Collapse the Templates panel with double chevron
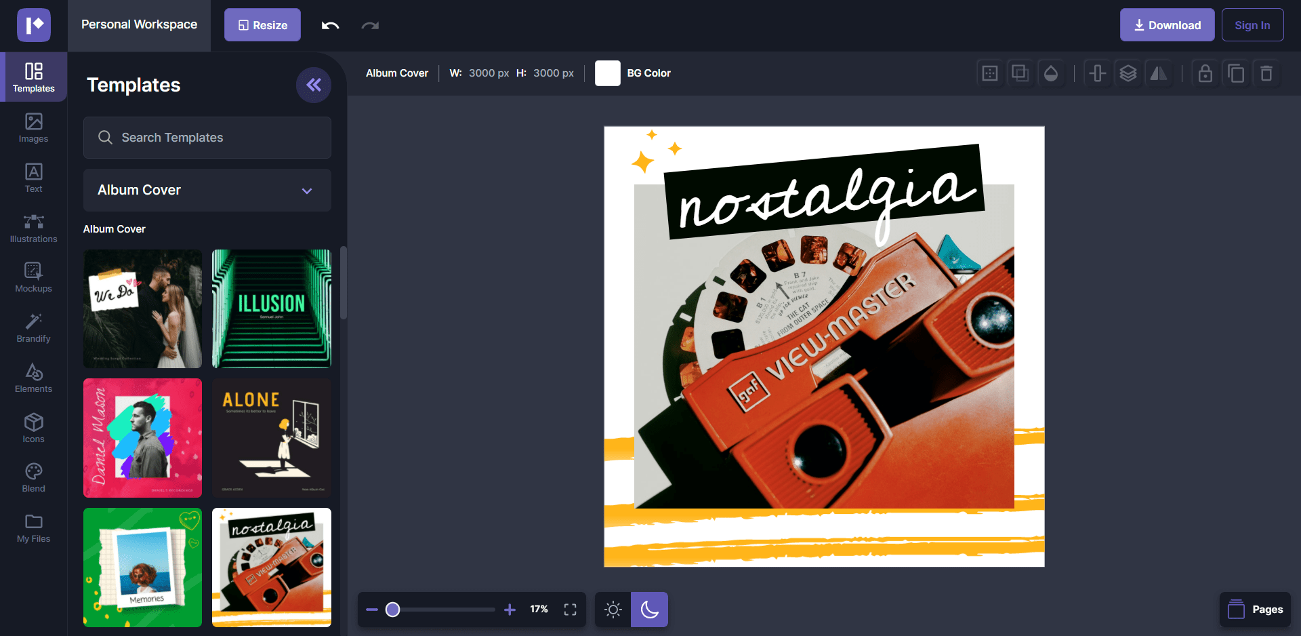Screen dimensions: 1301x636 coord(313,85)
